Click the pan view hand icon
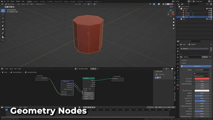Screen dimensions: 213x120 pyautogui.click(x=173, y=22)
